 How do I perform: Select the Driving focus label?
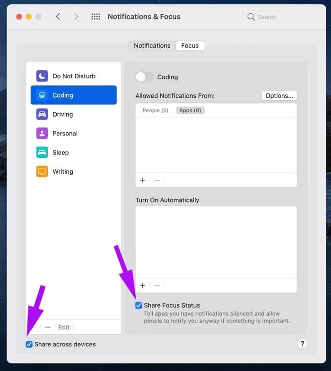[62, 114]
